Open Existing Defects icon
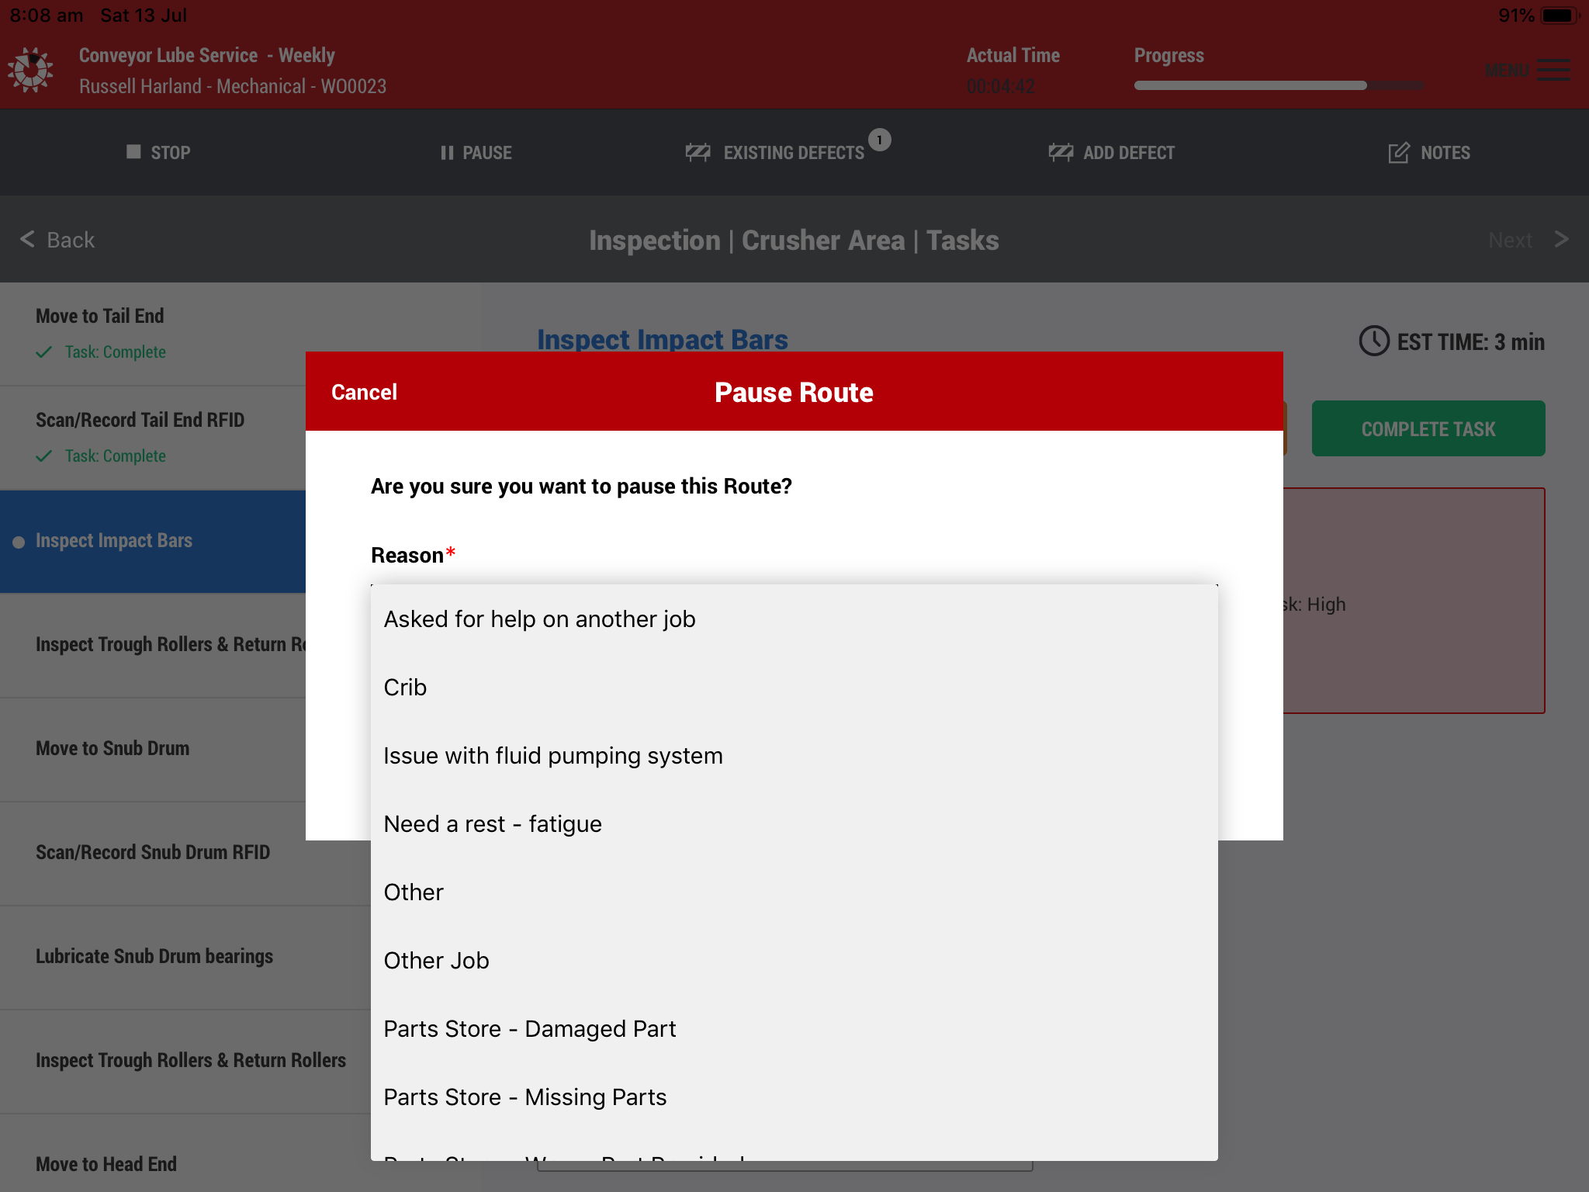Viewport: 1589px width, 1192px height. (x=698, y=153)
